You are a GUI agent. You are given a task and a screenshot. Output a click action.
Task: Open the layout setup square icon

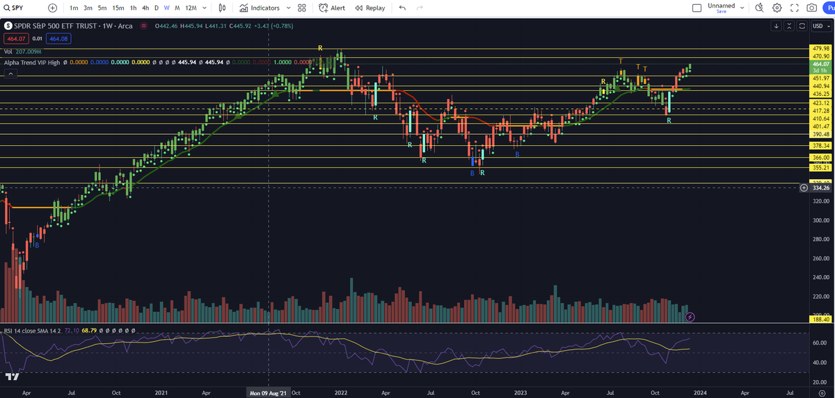click(698, 8)
